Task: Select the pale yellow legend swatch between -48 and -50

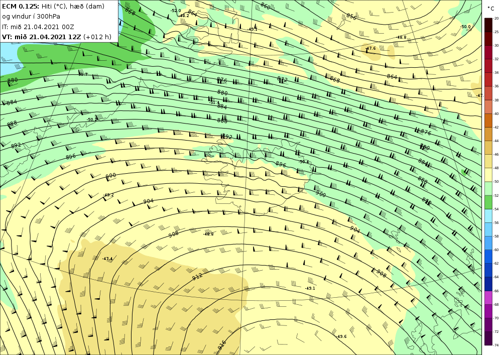Action: click(x=488, y=175)
